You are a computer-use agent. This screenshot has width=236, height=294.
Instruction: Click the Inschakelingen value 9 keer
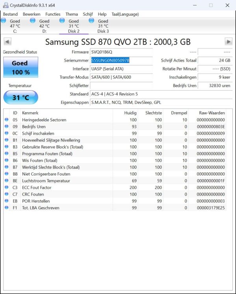[215, 77]
